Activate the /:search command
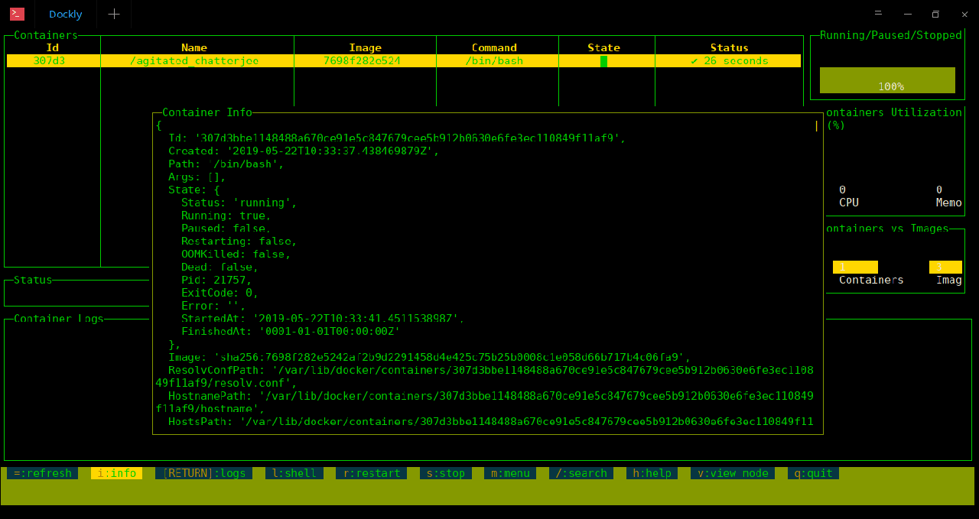Screen dimensions: 979x519 pyautogui.click(x=581, y=473)
